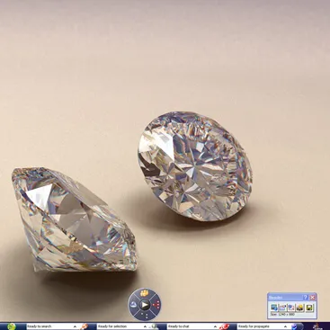Screen dimensions: 330x330
Task: Click first blue icon in Render panel
Action: (273, 308)
